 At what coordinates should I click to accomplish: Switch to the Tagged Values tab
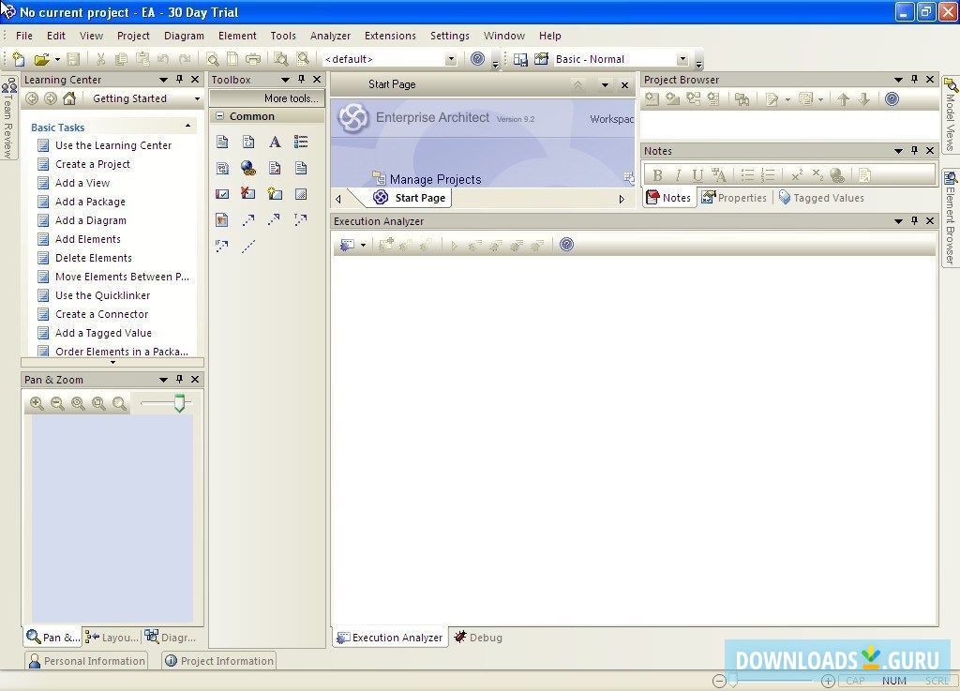(x=821, y=198)
